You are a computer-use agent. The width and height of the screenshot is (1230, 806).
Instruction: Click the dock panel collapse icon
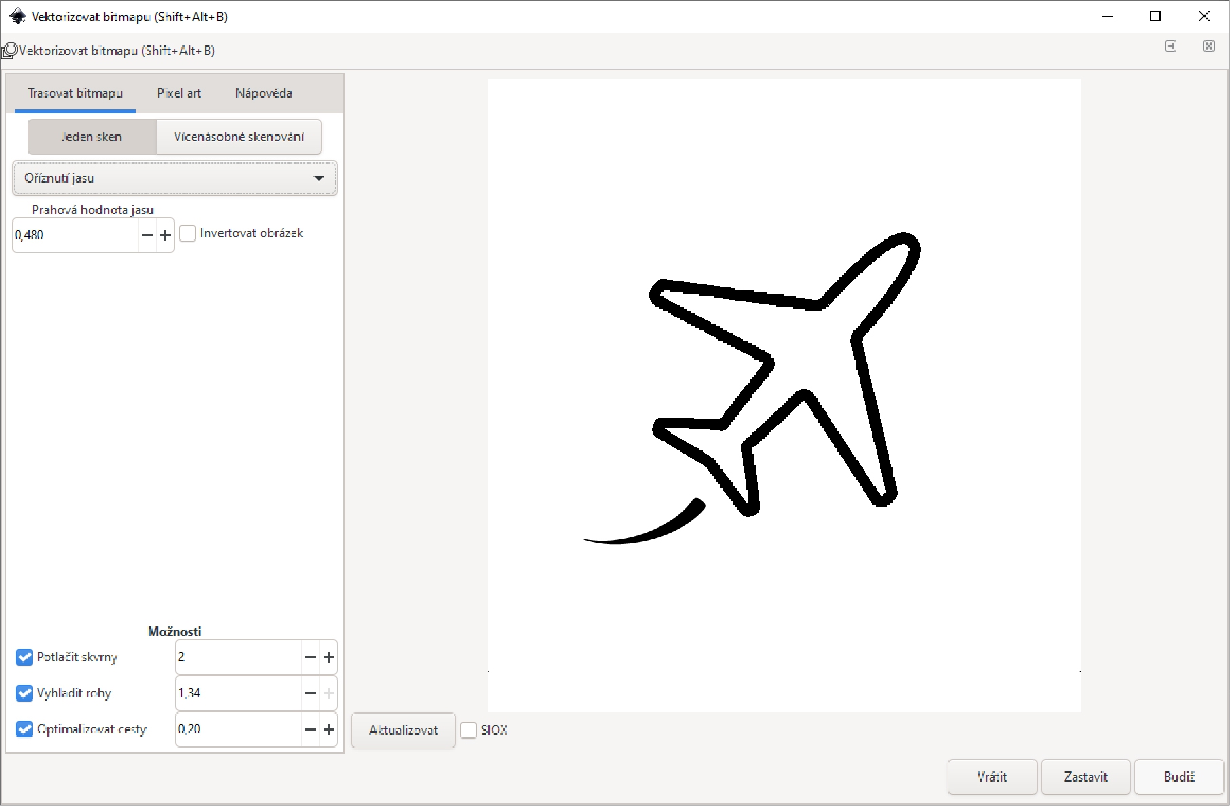coord(1170,46)
